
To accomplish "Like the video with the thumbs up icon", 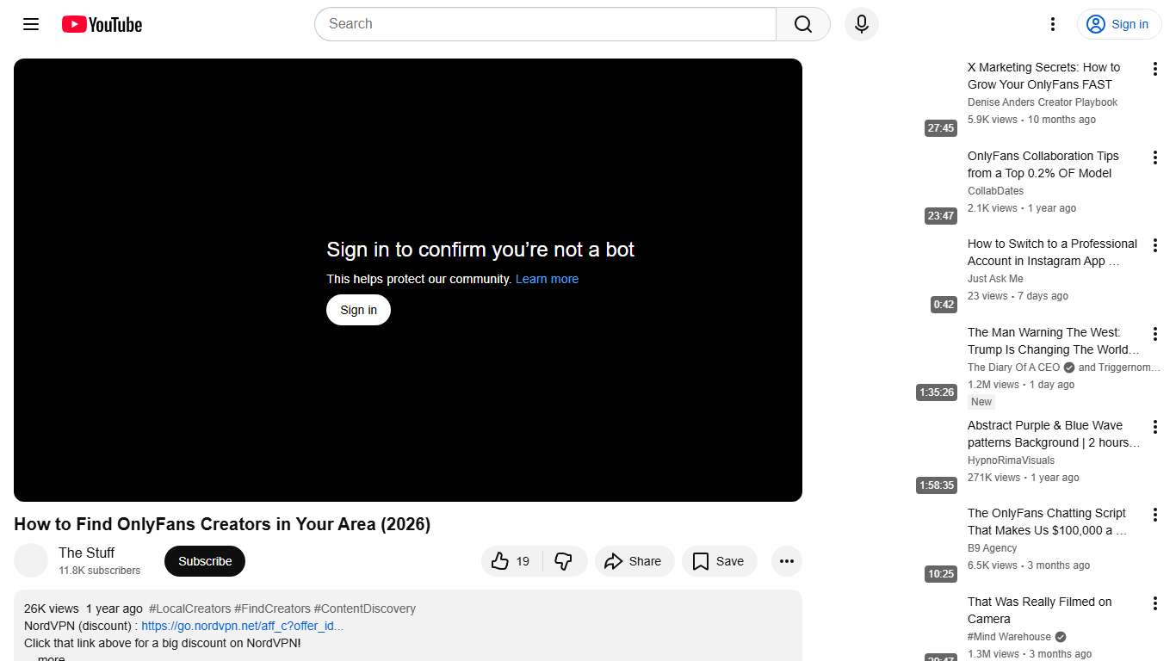I will (x=500, y=560).
